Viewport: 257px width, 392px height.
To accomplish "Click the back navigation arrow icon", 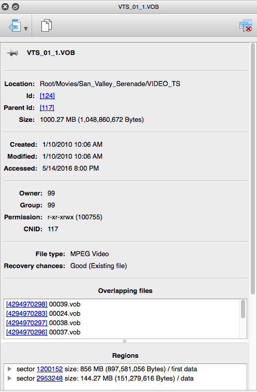I will (14, 25).
